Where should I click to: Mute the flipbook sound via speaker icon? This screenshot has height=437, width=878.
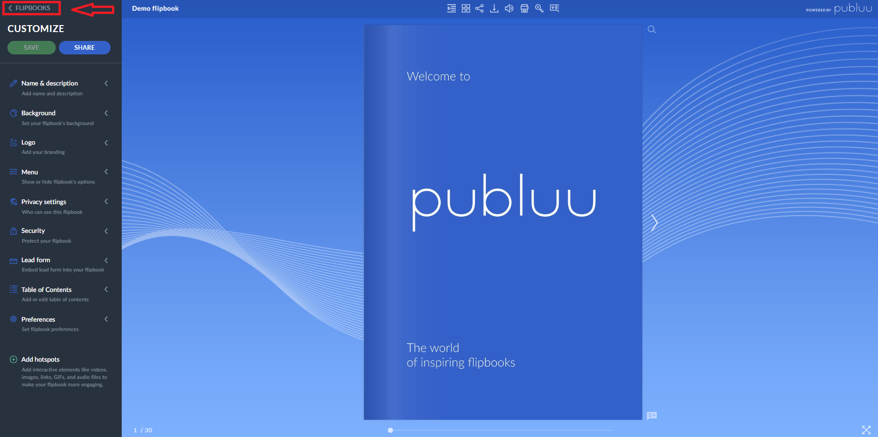pos(509,8)
